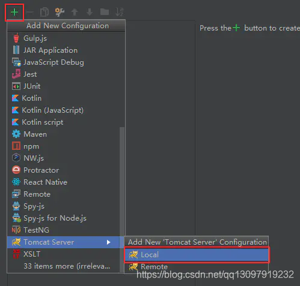
Task: Click the Move Up arrow icon
Action: (x=75, y=12)
